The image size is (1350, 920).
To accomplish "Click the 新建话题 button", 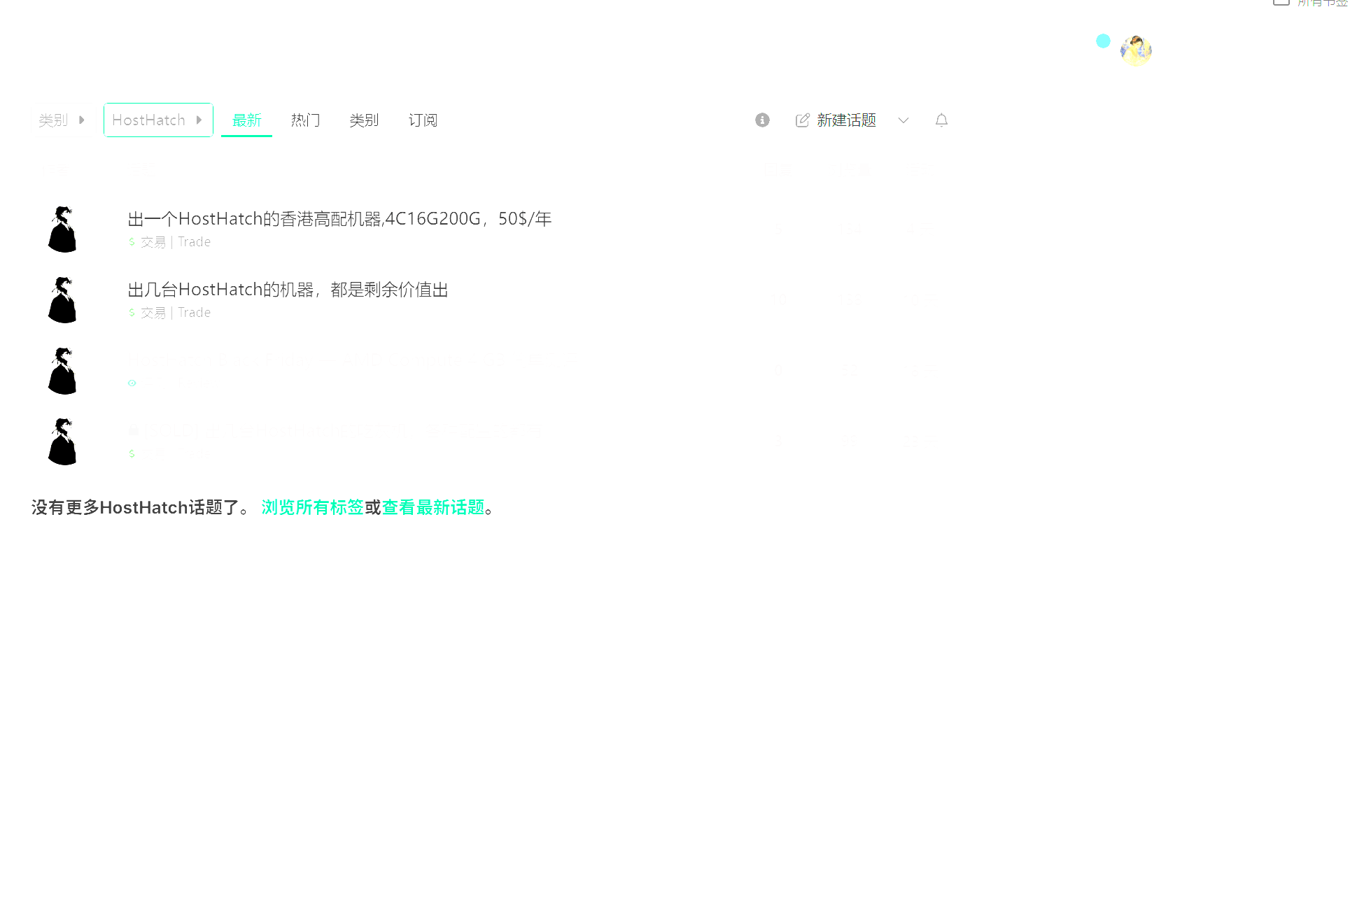I will click(836, 120).
